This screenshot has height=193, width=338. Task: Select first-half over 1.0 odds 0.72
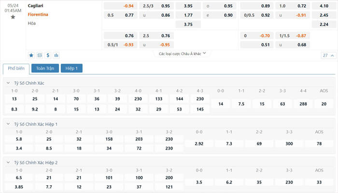(x=293, y=6)
